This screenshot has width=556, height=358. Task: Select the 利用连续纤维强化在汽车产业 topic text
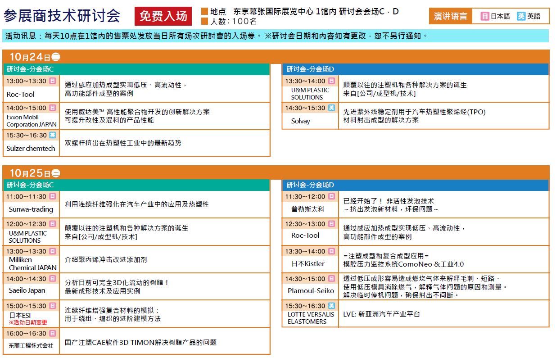coord(137,204)
